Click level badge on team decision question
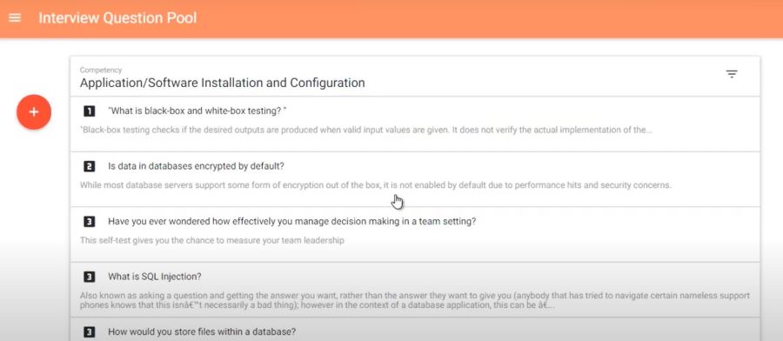 pyautogui.click(x=89, y=222)
